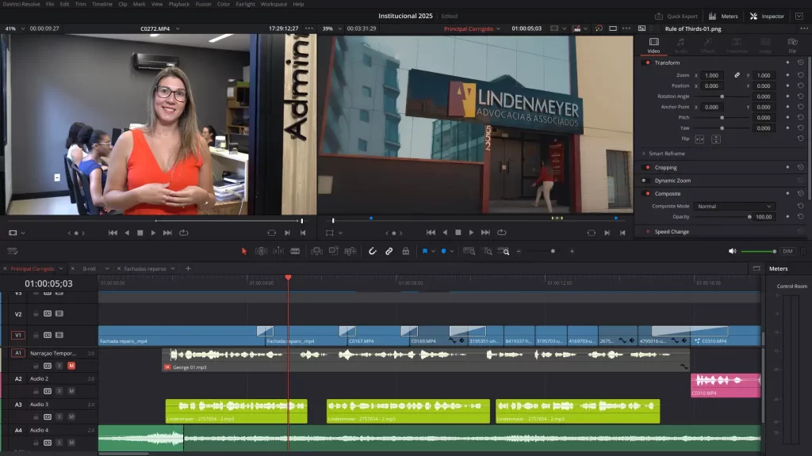The width and height of the screenshot is (812, 456).
Task: Click the Full Extent Zoom icon
Action: [469, 251]
